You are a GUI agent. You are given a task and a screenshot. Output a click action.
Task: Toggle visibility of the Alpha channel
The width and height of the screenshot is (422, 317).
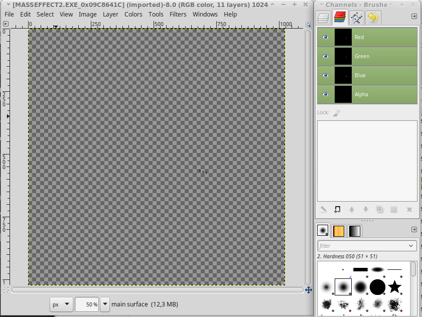coord(326,94)
